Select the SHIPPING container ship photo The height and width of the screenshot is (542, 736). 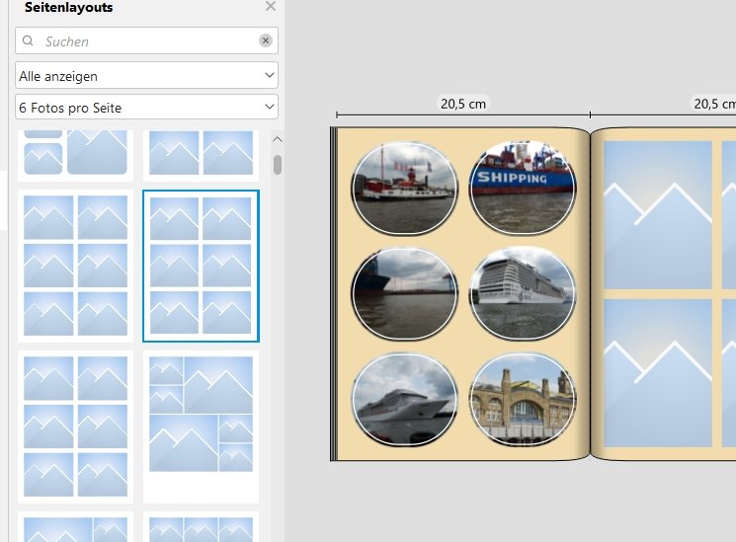coord(523,188)
